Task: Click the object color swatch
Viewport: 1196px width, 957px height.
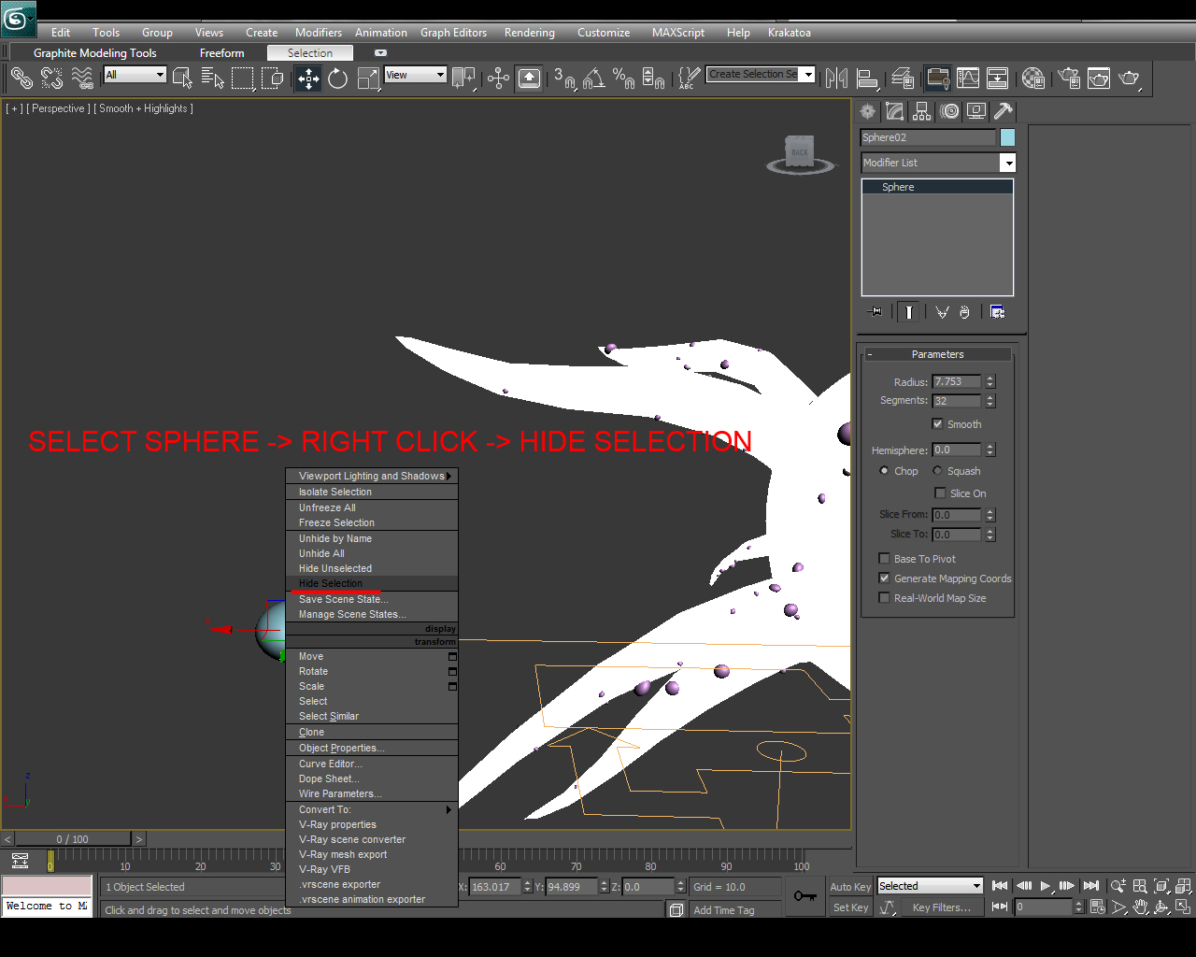Action: [1007, 137]
